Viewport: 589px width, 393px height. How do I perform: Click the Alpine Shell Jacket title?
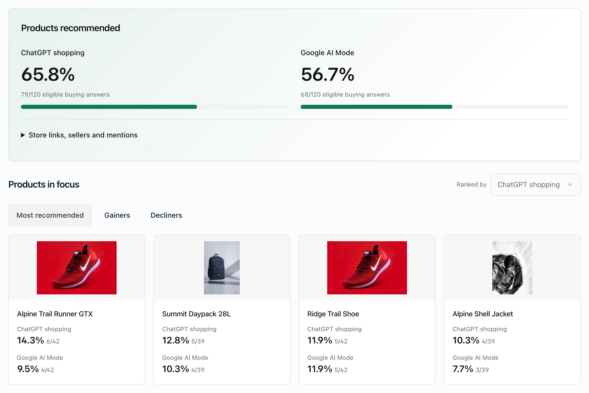(x=483, y=314)
